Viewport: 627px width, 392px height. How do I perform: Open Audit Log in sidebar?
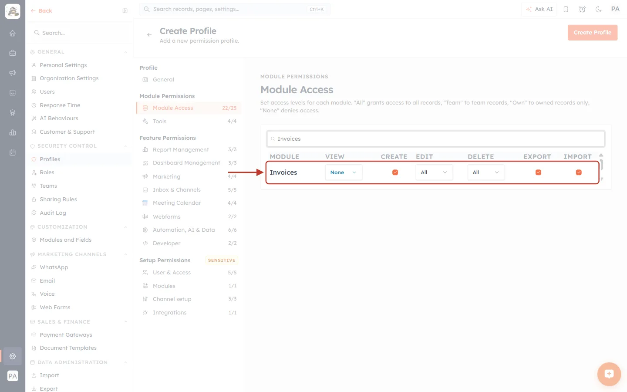53,213
